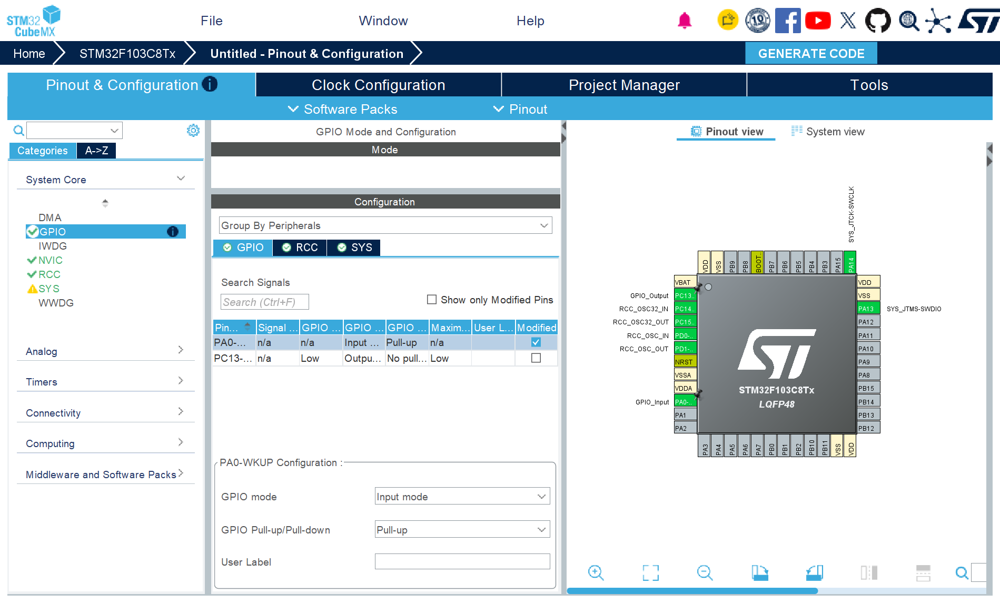Click the STM32F103C8Tx breadcrumb
Image resolution: width=1000 pixels, height=603 pixels.
(127, 54)
